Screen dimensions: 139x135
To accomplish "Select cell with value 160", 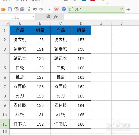I will click(81, 68).
